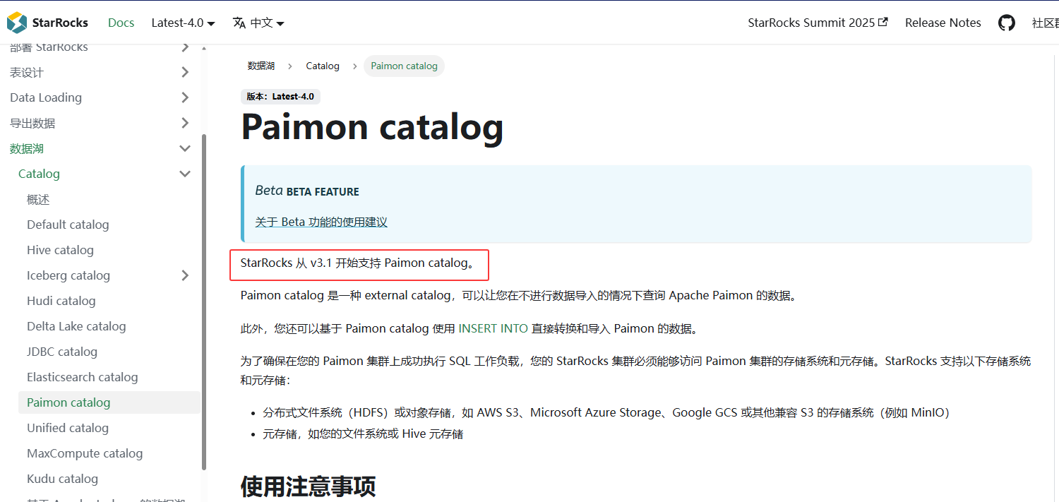Click the Paimon catalog page heading
The image size is (1059, 502).
point(372,127)
